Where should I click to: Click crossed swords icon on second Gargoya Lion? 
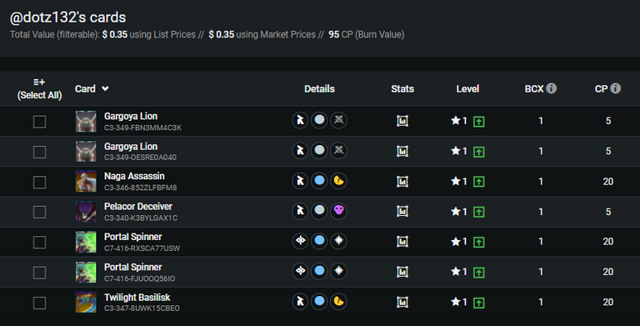339,150
